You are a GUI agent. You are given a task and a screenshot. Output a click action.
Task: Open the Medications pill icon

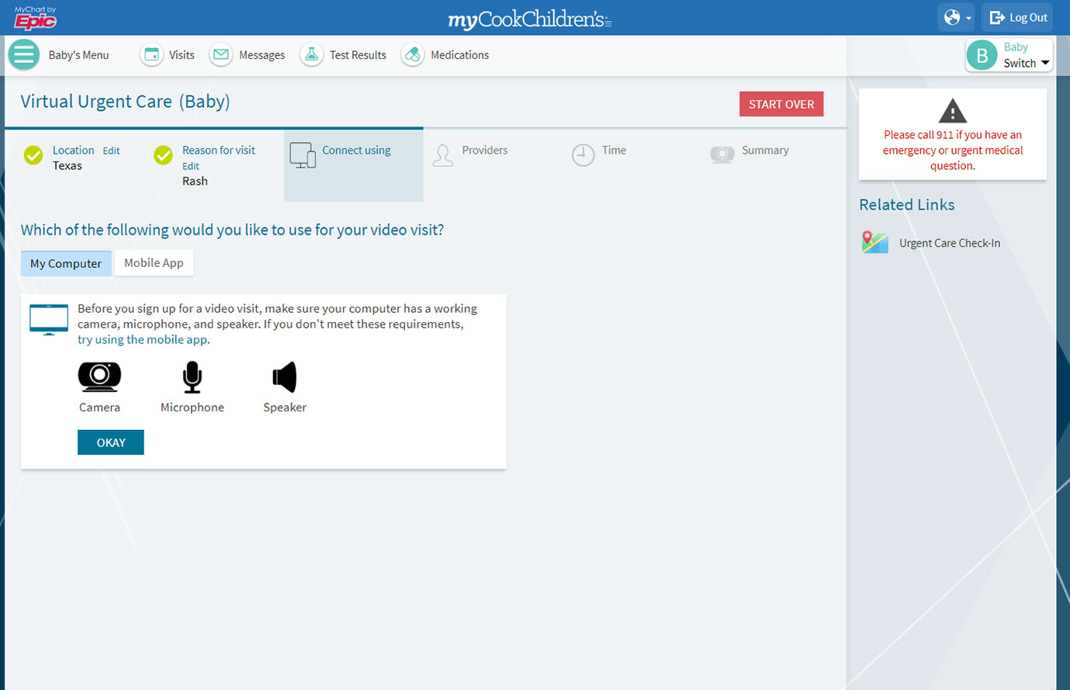click(x=413, y=55)
